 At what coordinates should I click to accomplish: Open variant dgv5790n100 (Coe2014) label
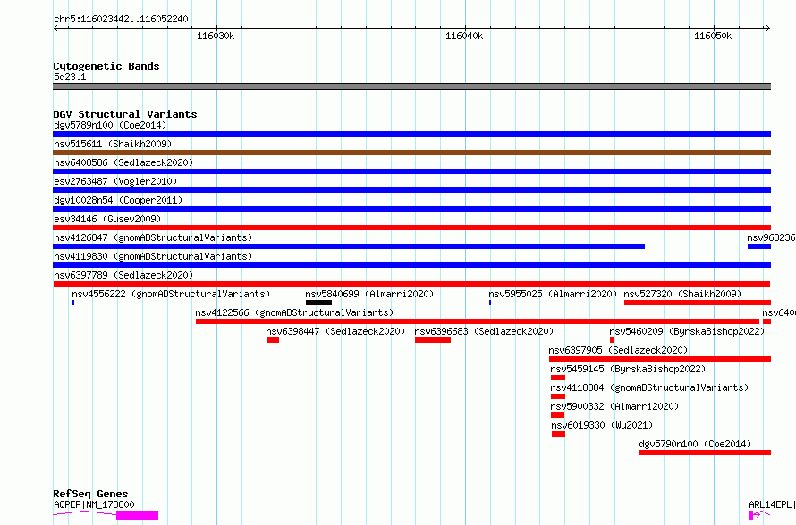695,444
